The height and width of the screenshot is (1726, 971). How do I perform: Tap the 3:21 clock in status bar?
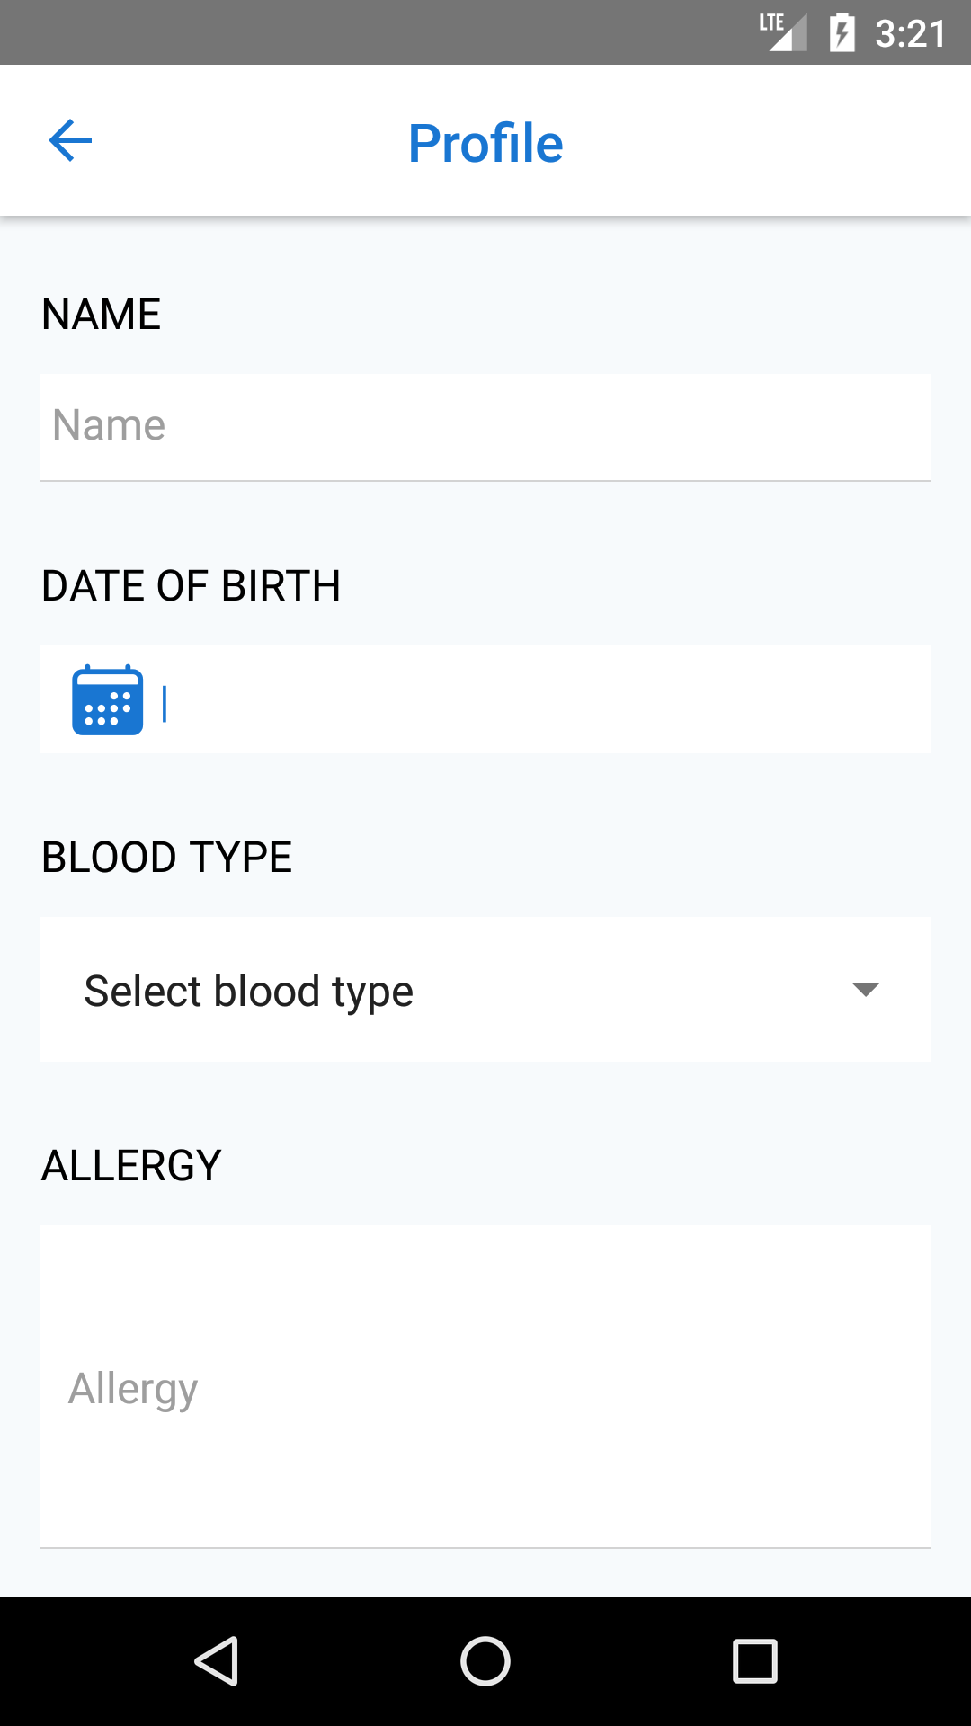(910, 34)
